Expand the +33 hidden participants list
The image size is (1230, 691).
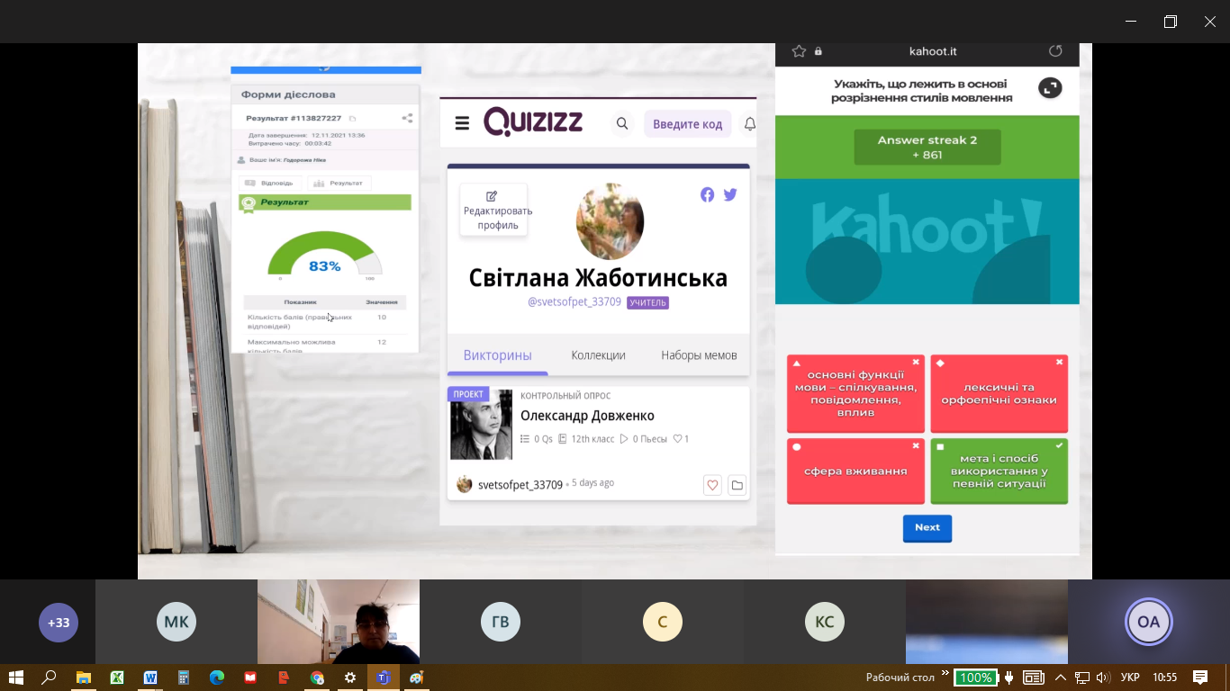59,622
